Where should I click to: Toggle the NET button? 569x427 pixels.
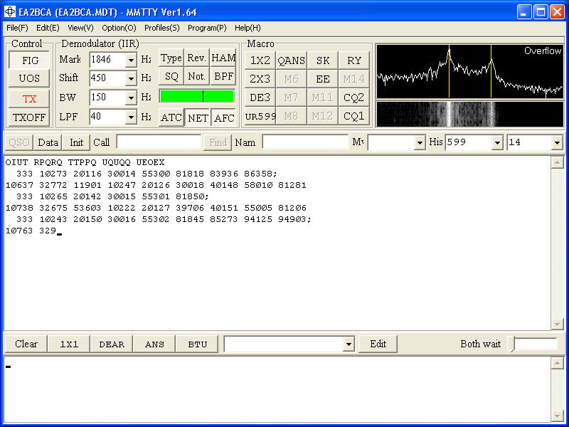198,118
